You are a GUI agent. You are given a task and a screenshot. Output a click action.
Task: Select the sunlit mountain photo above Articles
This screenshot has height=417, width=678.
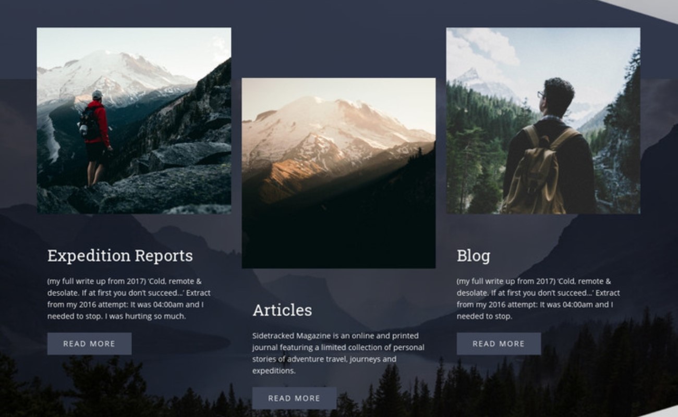338,173
